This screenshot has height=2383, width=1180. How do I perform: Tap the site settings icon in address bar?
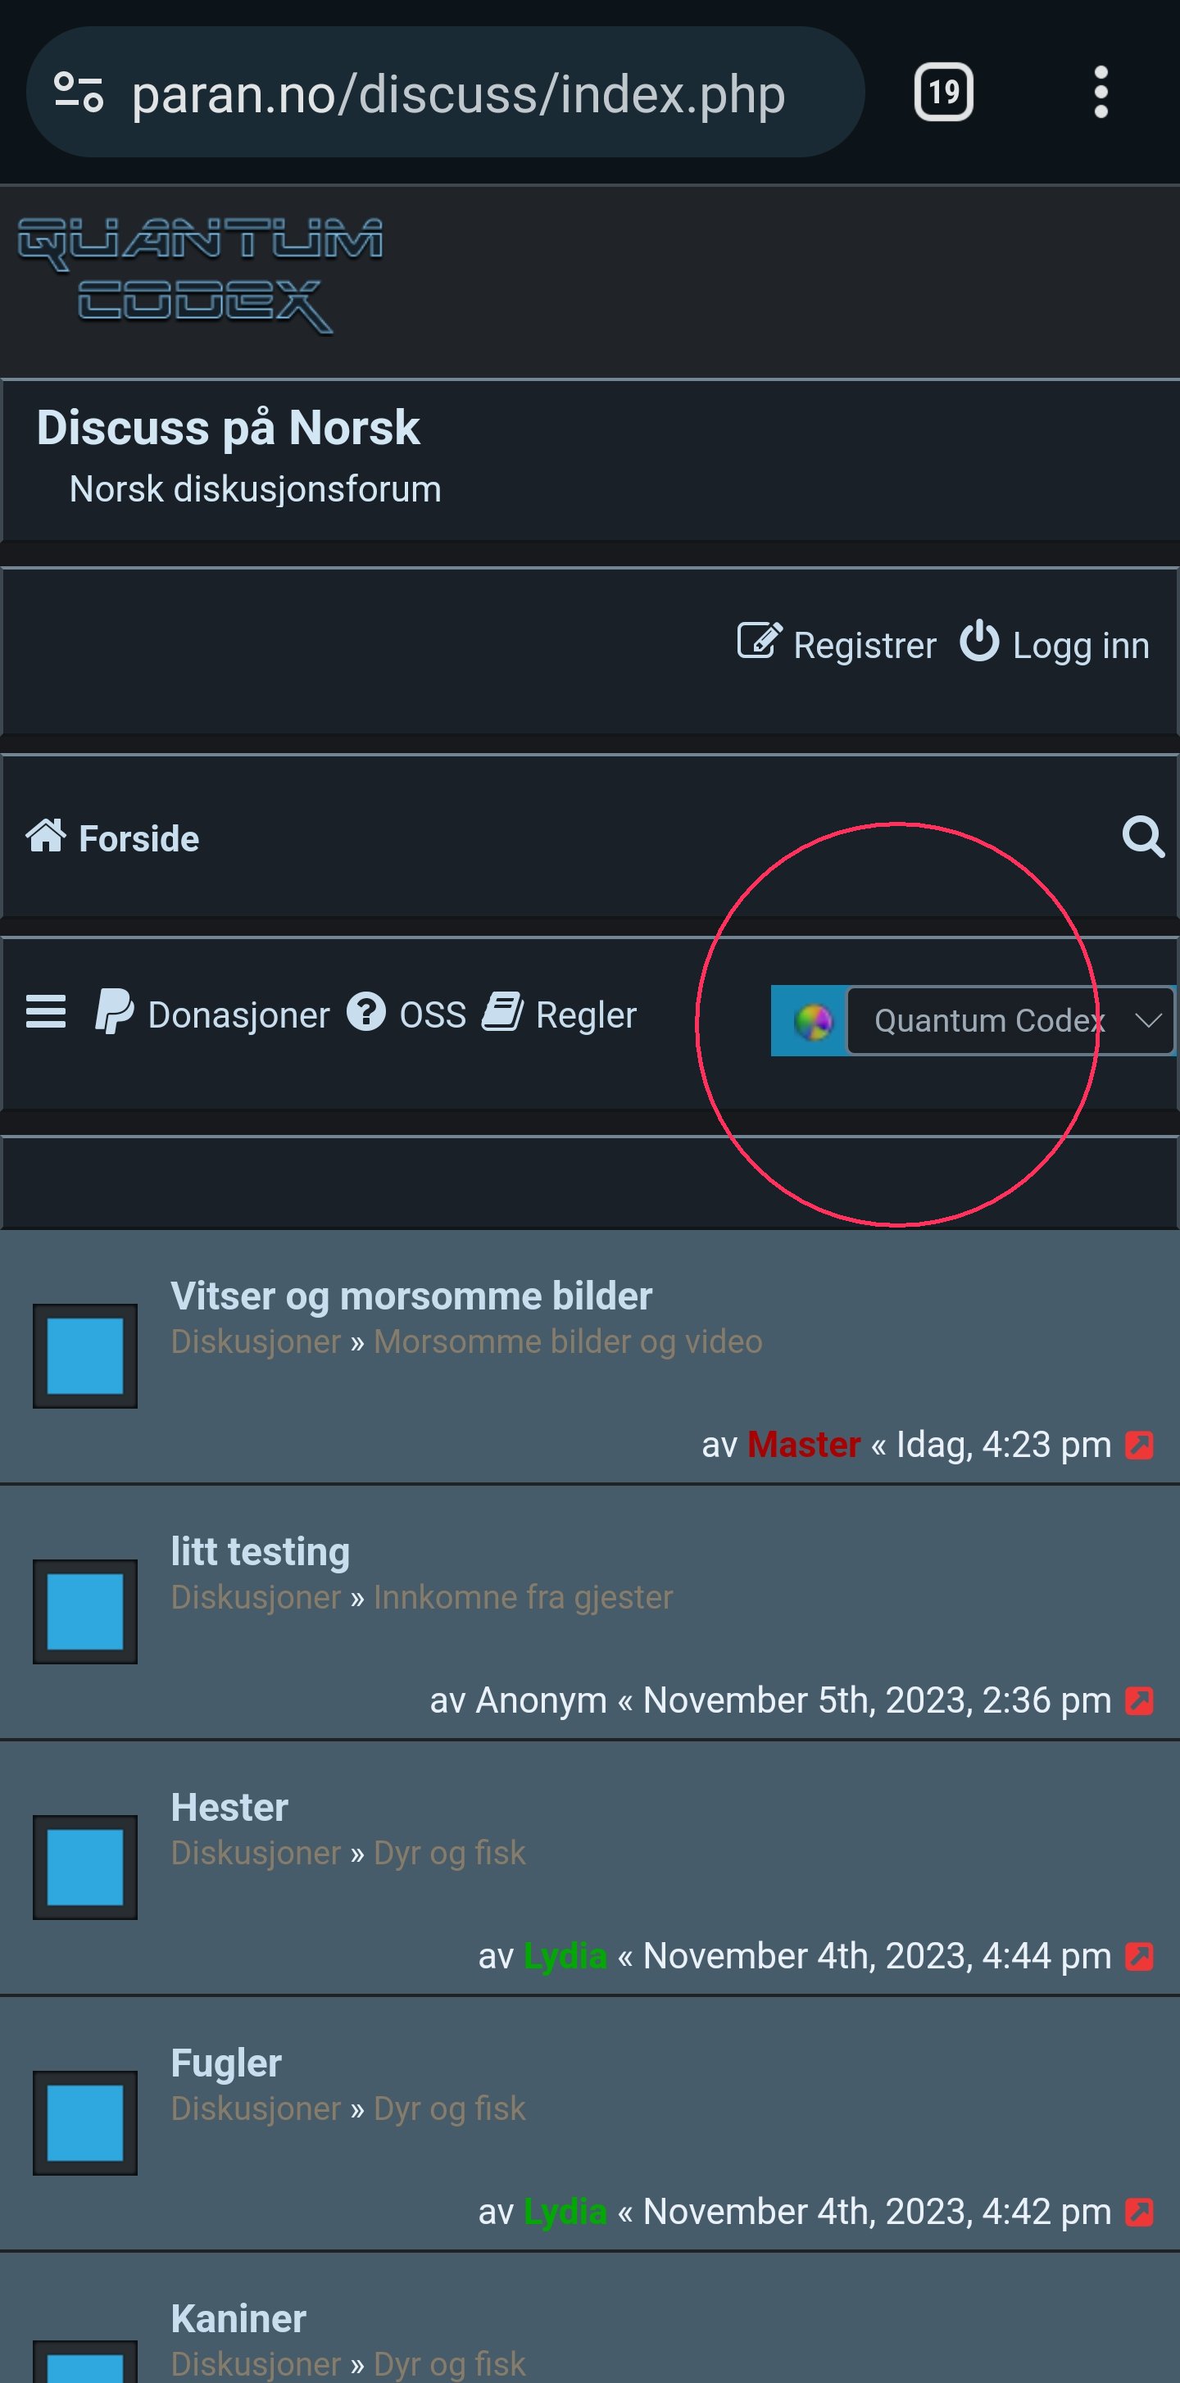(x=79, y=92)
